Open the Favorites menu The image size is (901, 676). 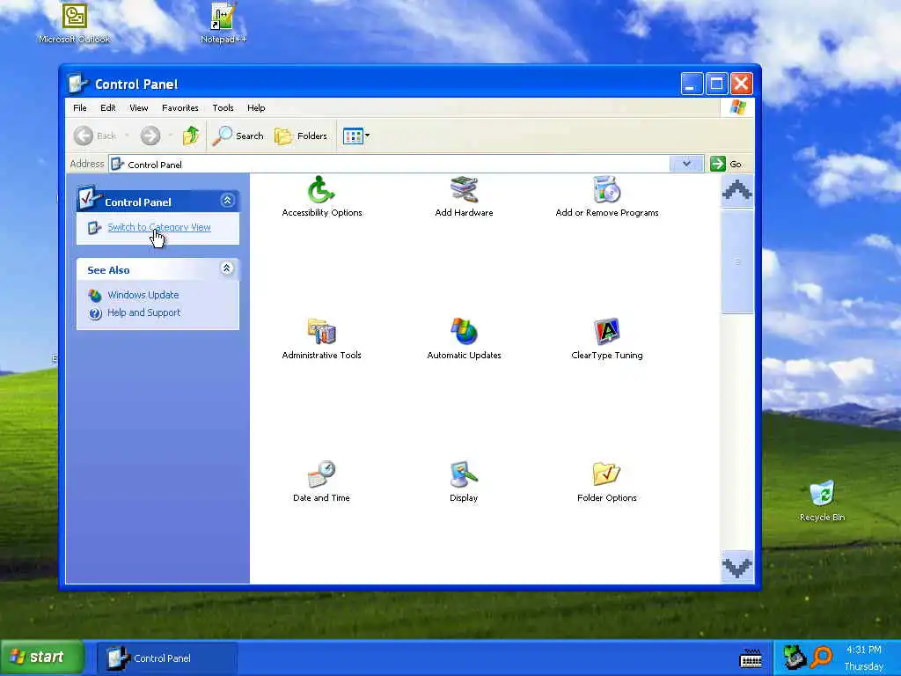179,107
